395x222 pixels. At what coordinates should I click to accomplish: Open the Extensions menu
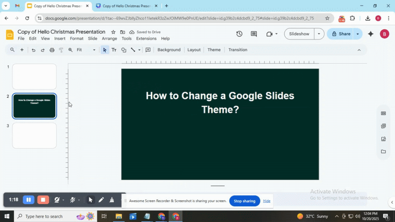coord(146,38)
